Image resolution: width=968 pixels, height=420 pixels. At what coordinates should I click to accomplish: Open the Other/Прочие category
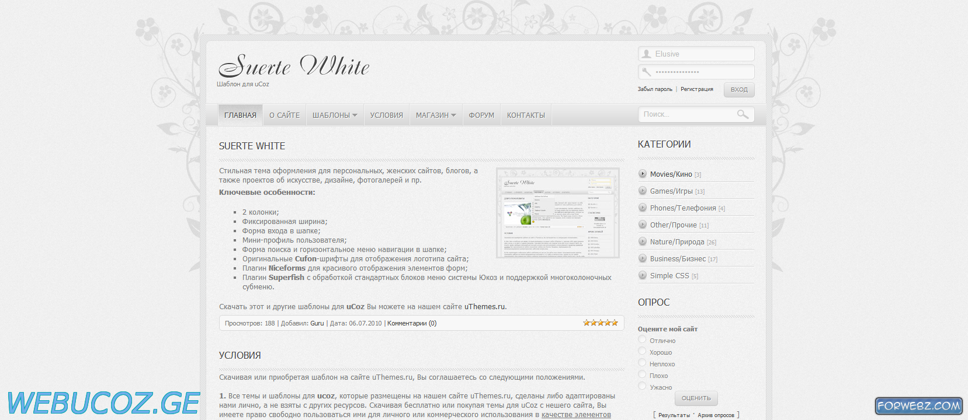[674, 225]
